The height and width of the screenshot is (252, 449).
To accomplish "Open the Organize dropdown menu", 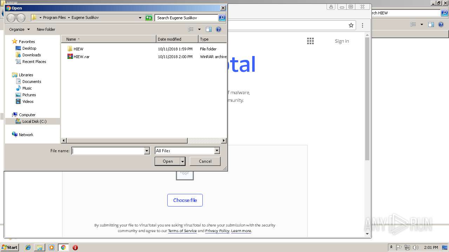I will [20, 29].
